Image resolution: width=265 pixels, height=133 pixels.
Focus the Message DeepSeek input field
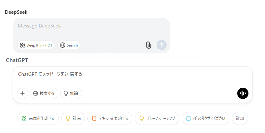pos(91,29)
